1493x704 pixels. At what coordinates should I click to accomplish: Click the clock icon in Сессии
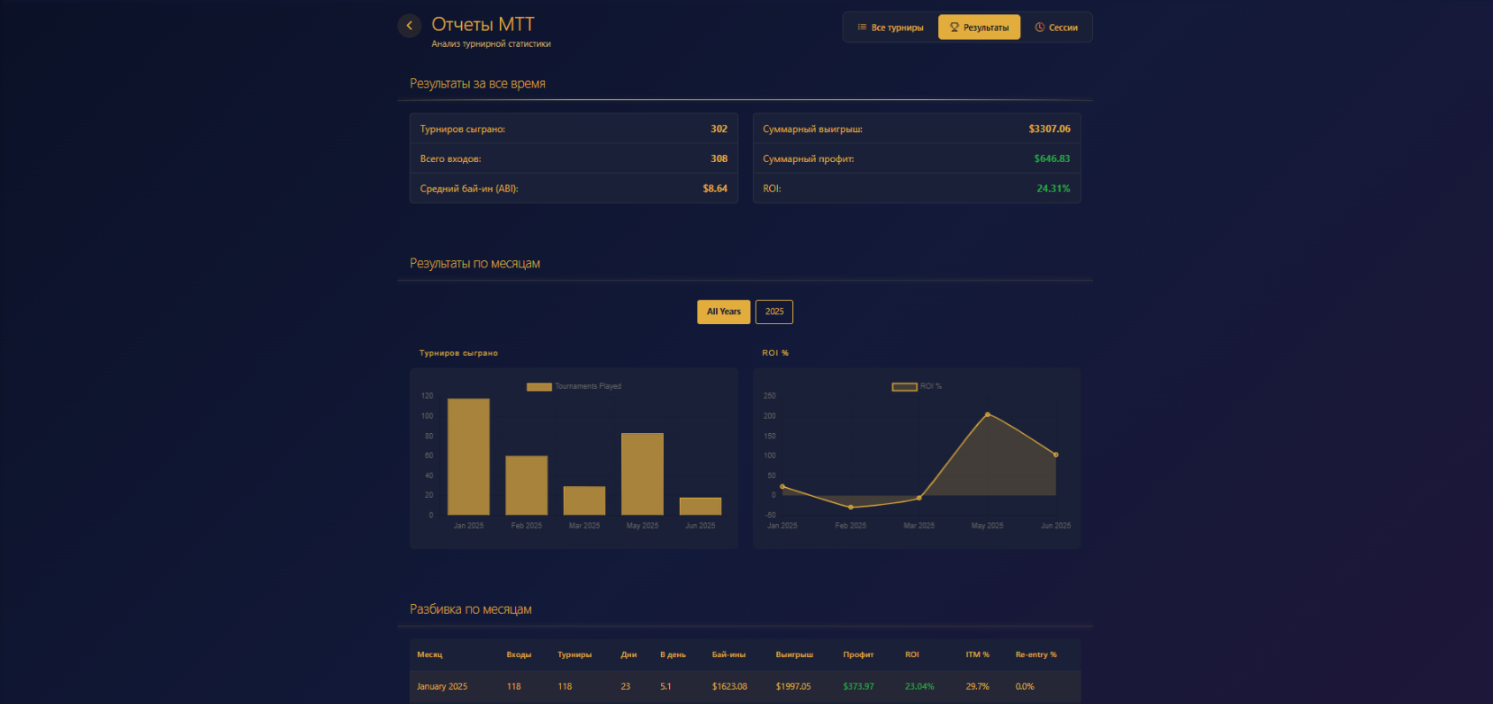click(x=1040, y=27)
